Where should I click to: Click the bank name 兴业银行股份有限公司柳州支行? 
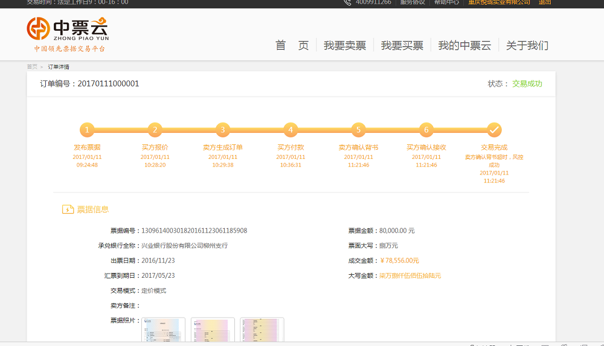184,245
